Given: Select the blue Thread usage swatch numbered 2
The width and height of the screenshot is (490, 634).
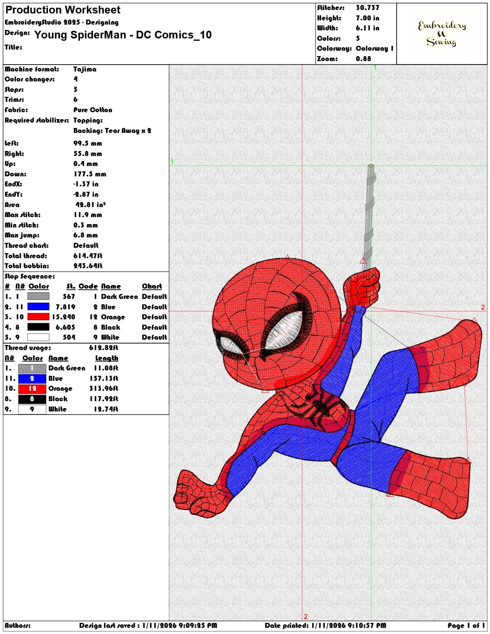Looking at the screenshot, I should 32,378.
